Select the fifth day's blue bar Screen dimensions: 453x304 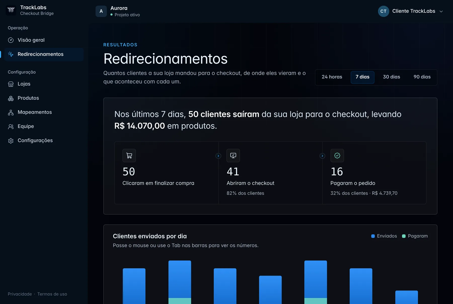pos(316,279)
